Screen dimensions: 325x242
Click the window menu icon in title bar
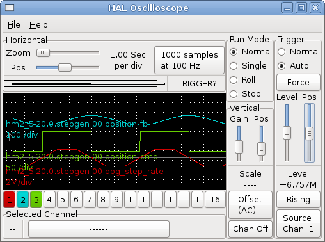tap(10, 8)
